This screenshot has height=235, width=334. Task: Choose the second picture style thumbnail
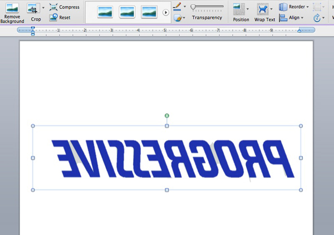127,12
